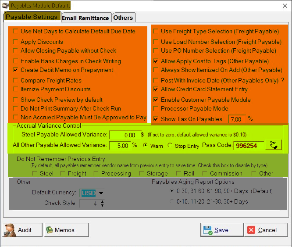Check Post With Invoice Date option
The width and height of the screenshot is (292, 247).
156,80
